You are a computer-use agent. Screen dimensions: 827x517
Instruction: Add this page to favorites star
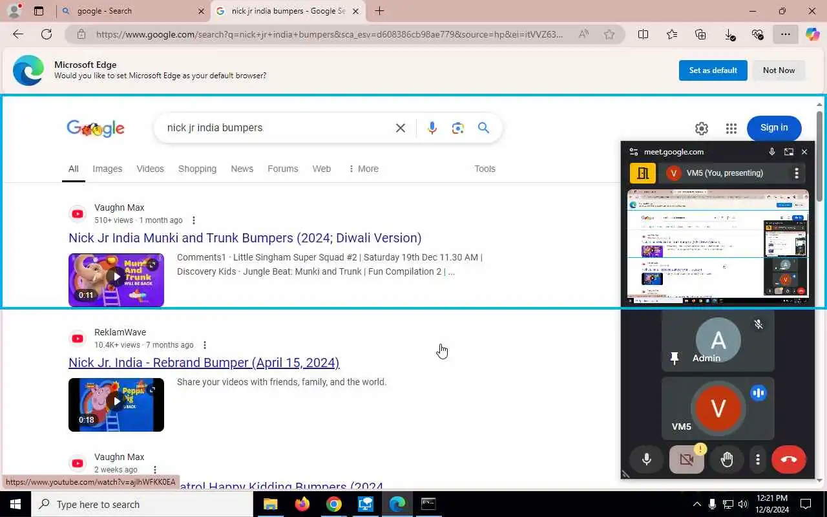pos(609,34)
